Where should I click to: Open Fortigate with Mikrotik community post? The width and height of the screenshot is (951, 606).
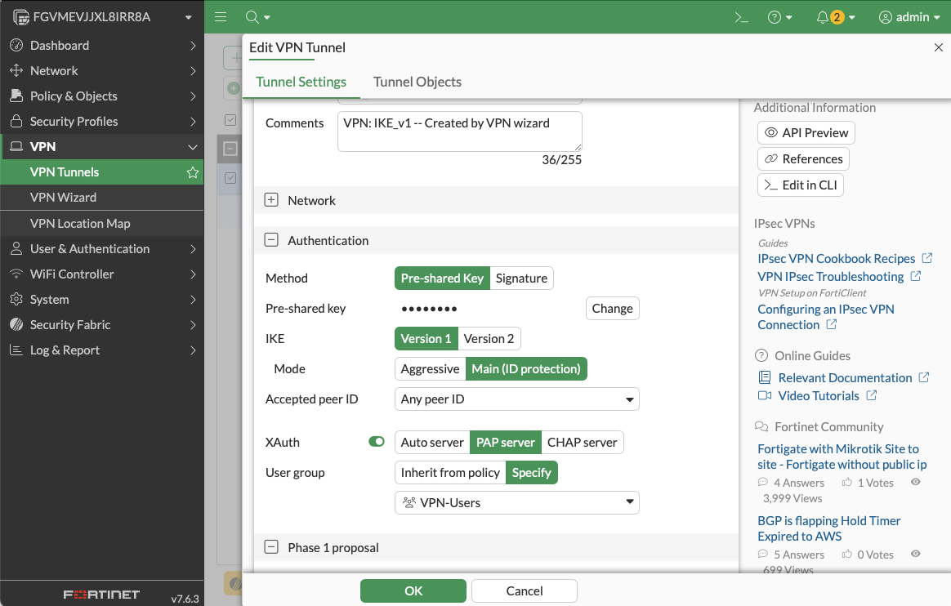coord(842,457)
